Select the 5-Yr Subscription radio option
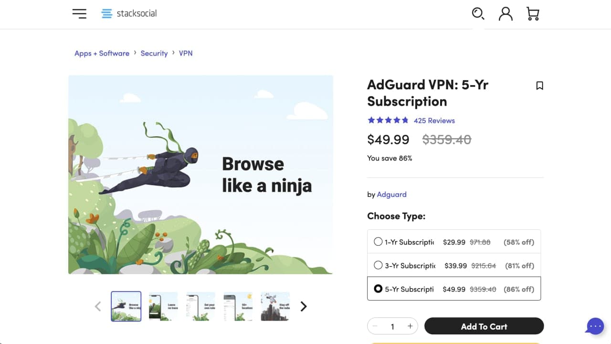This screenshot has width=611, height=344. (378, 289)
